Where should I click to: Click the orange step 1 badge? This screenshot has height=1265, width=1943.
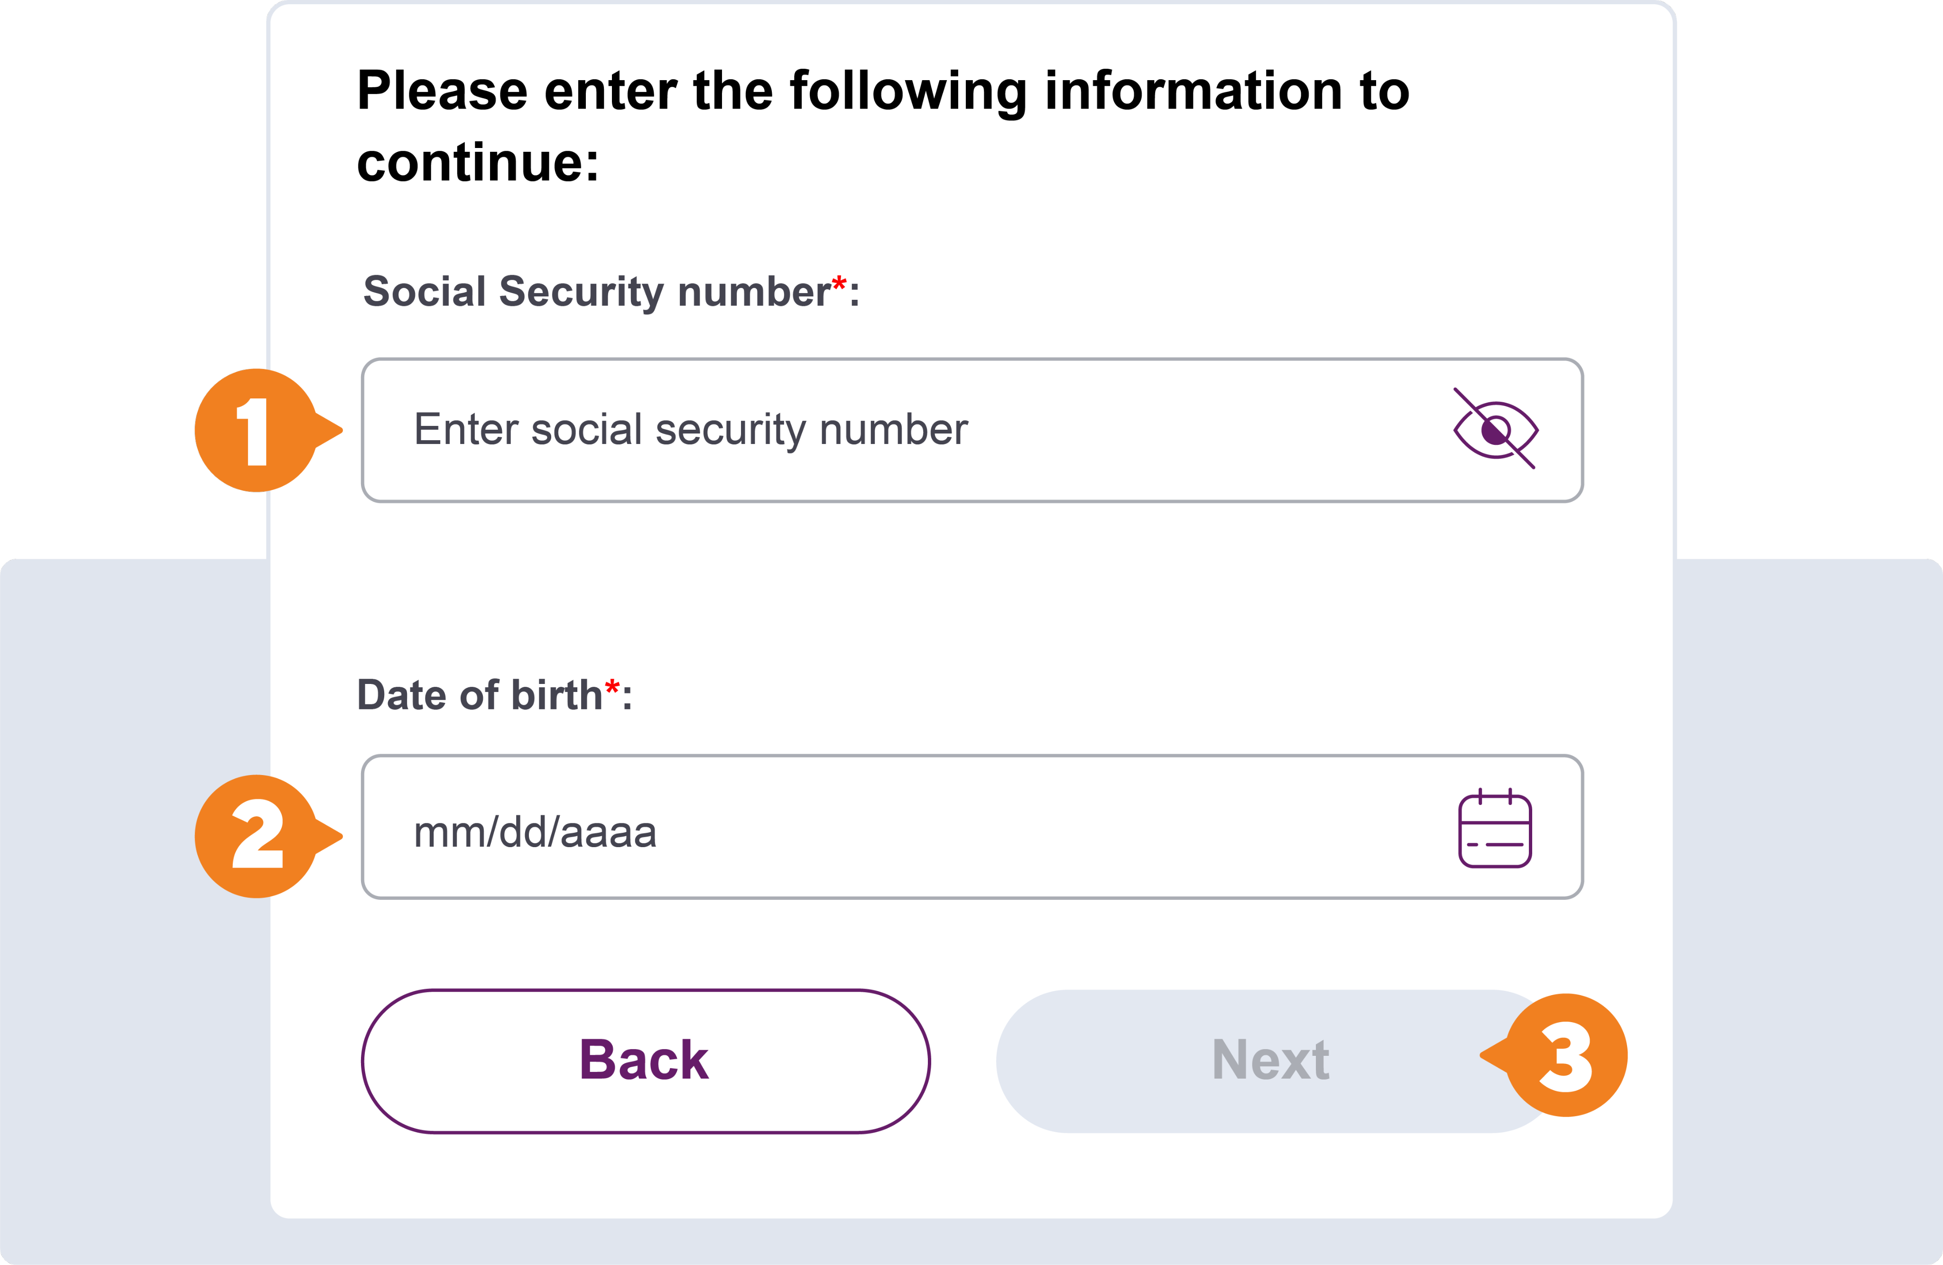pos(255,430)
